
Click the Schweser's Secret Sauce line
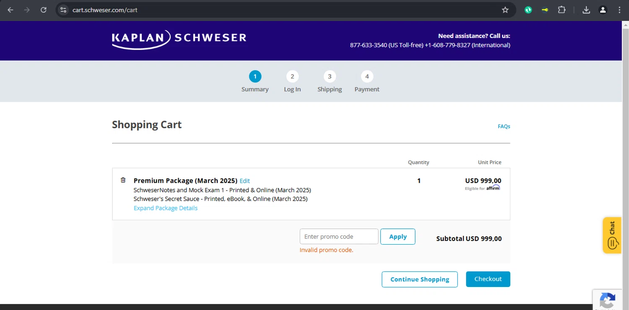tap(221, 199)
